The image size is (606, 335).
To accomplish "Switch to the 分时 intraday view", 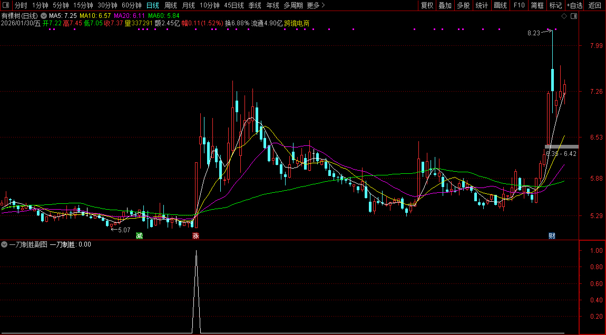I will tap(21, 5).
